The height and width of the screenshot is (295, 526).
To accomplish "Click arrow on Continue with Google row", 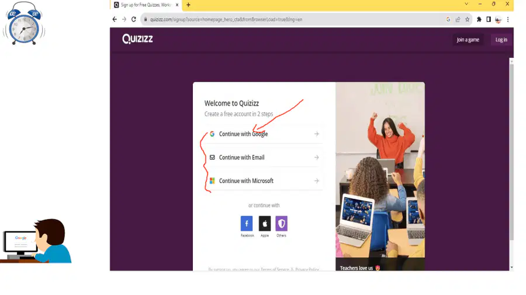I will (316, 134).
